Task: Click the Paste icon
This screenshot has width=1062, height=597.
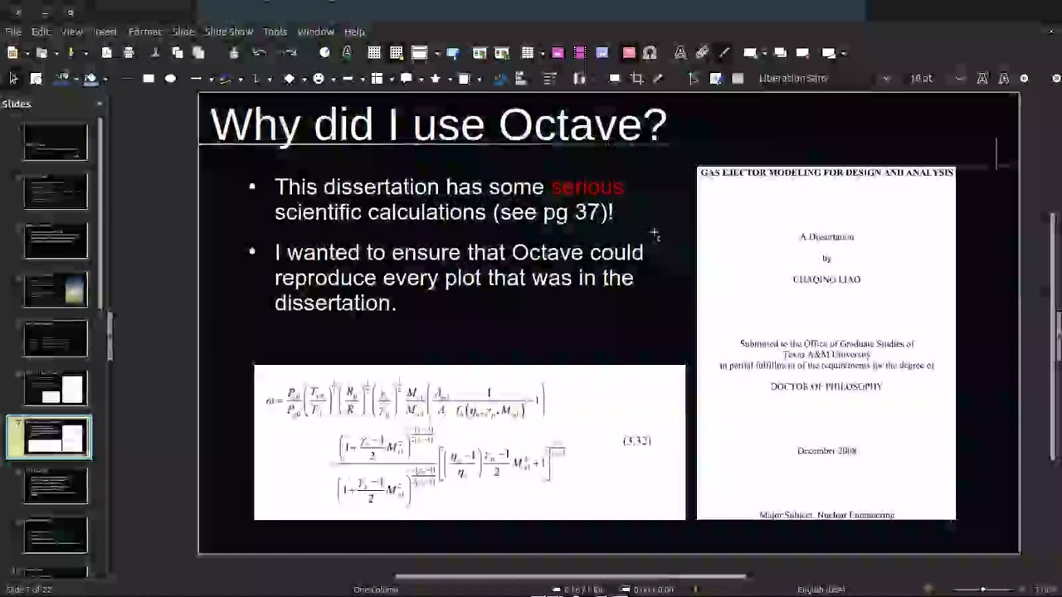Action: [x=198, y=53]
